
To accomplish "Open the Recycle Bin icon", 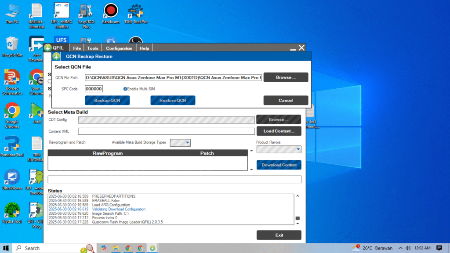I will [12, 47].
